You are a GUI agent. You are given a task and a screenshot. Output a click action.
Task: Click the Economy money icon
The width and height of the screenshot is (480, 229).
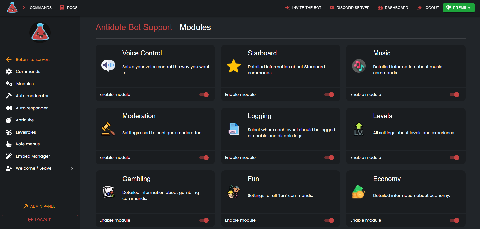pos(358,192)
